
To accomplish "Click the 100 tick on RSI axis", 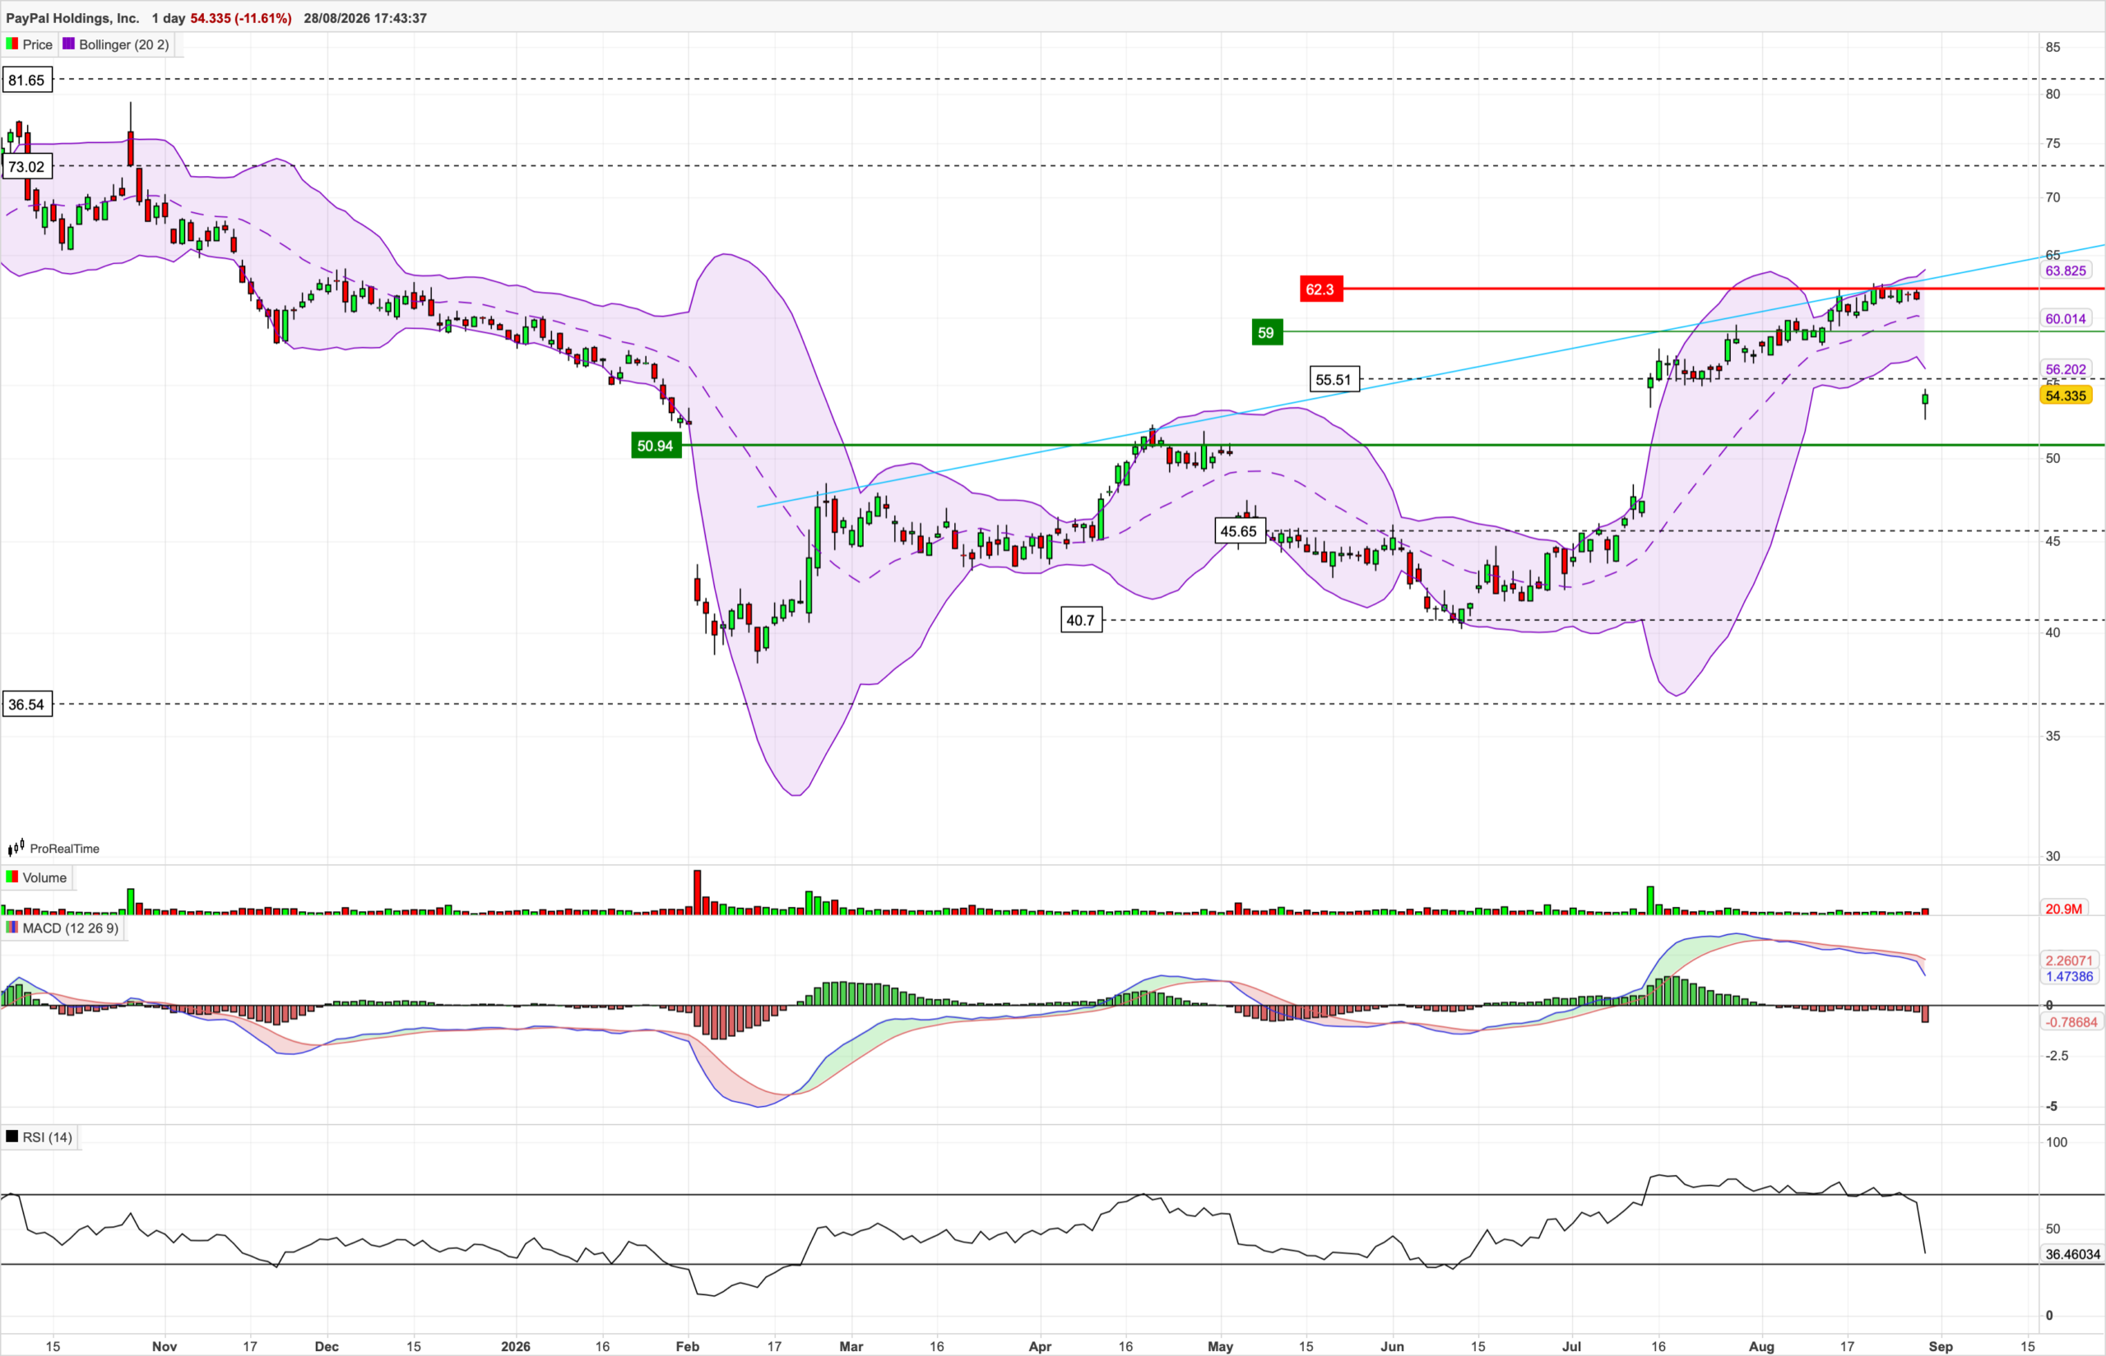I will [2057, 1143].
